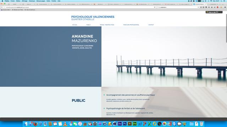This screenshot has height=127, width=227.
Task: Open Adobe After Effects from the dock
Action: [x=120, y=124]
